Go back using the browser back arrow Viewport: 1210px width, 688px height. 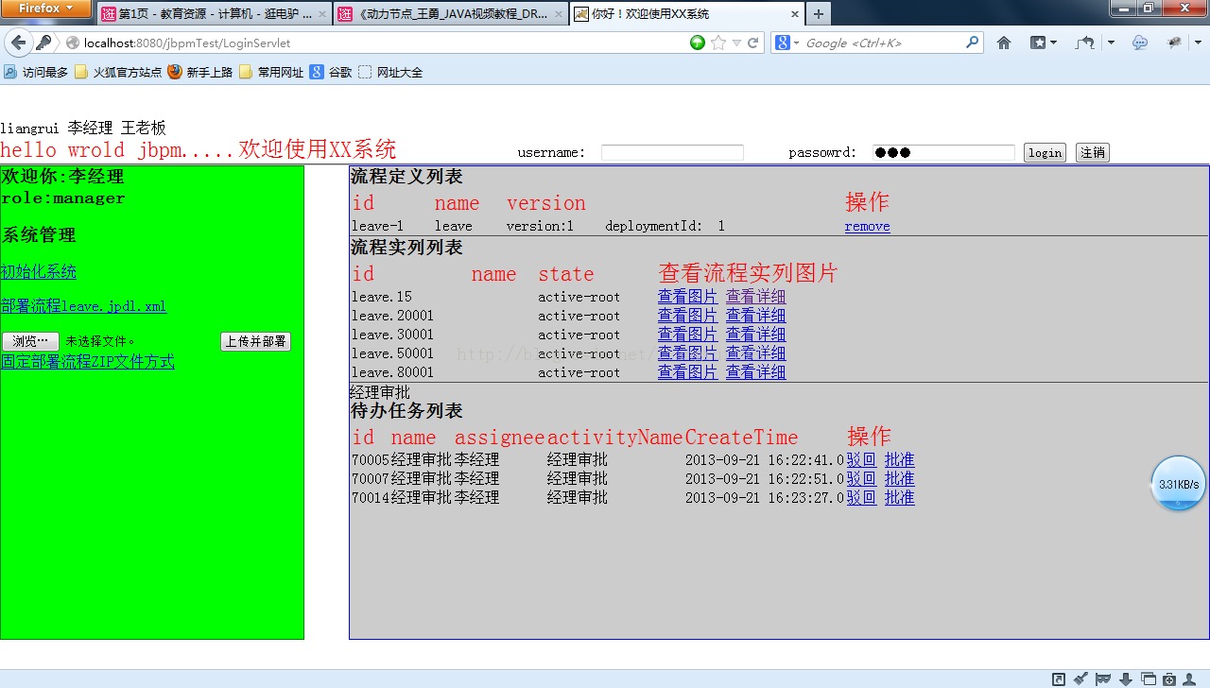18,43
